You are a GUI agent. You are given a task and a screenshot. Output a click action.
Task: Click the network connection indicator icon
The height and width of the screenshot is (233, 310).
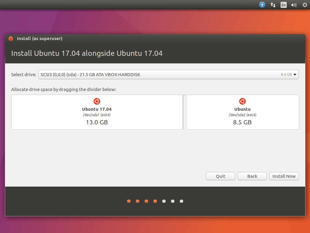[273, 5]
